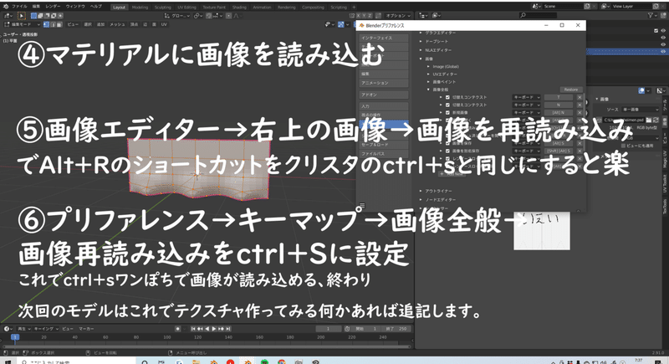Select ファイルパス in Preferences sidebar
This screenshot has width=669, height=364.
[x=384, y=154]
